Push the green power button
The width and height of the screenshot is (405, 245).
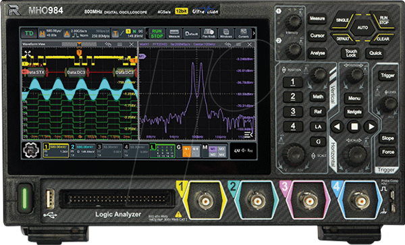coord(25,198)
